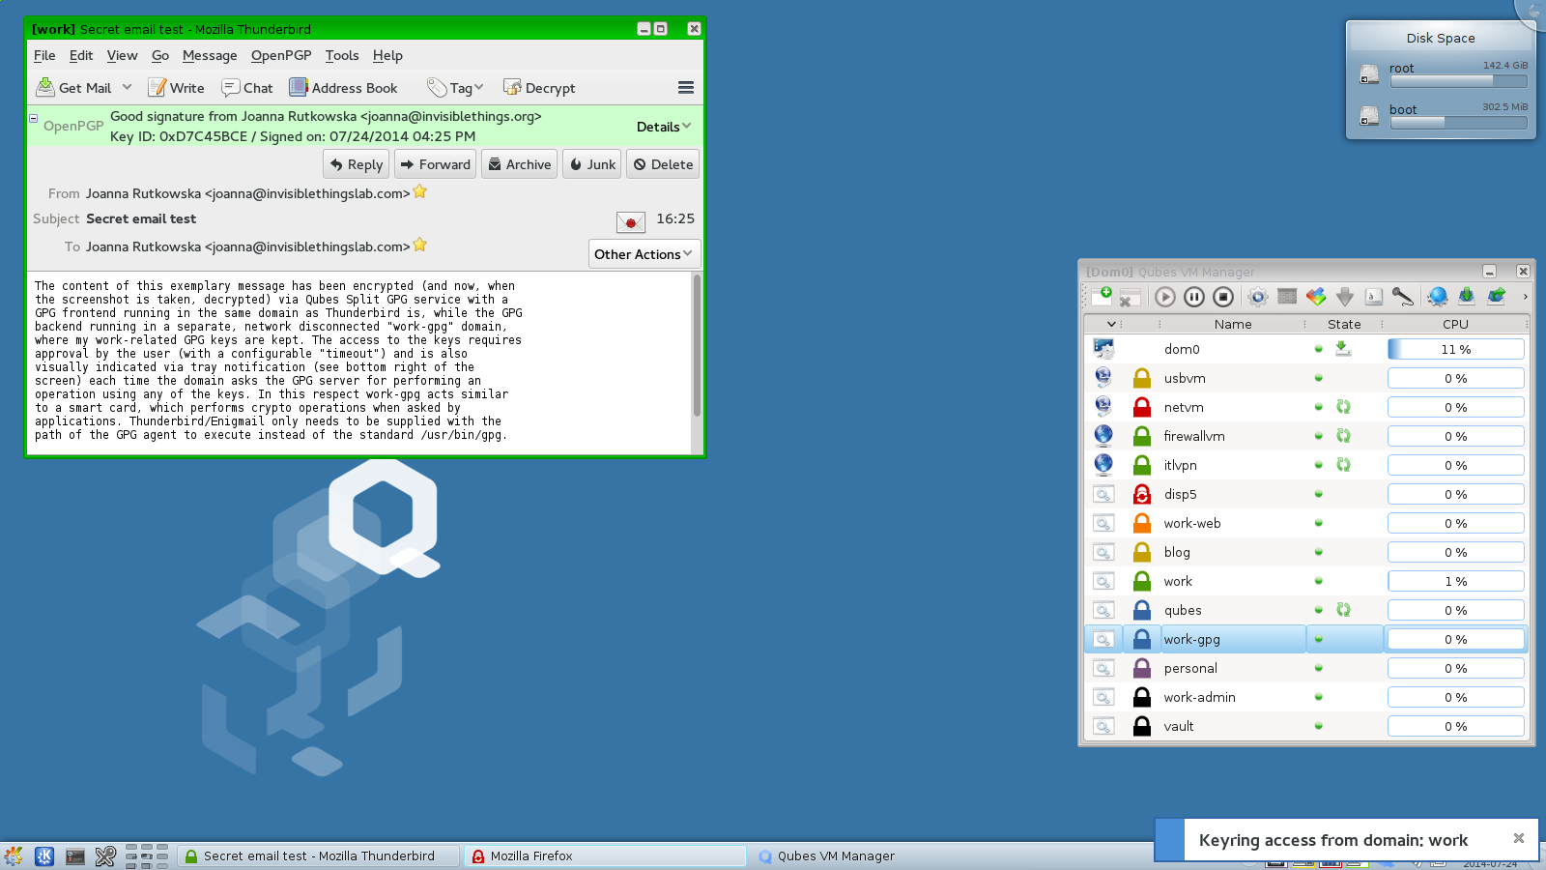1546x870 pixels.
Task: Toggle star next to From address
Action: pos(420,192)
